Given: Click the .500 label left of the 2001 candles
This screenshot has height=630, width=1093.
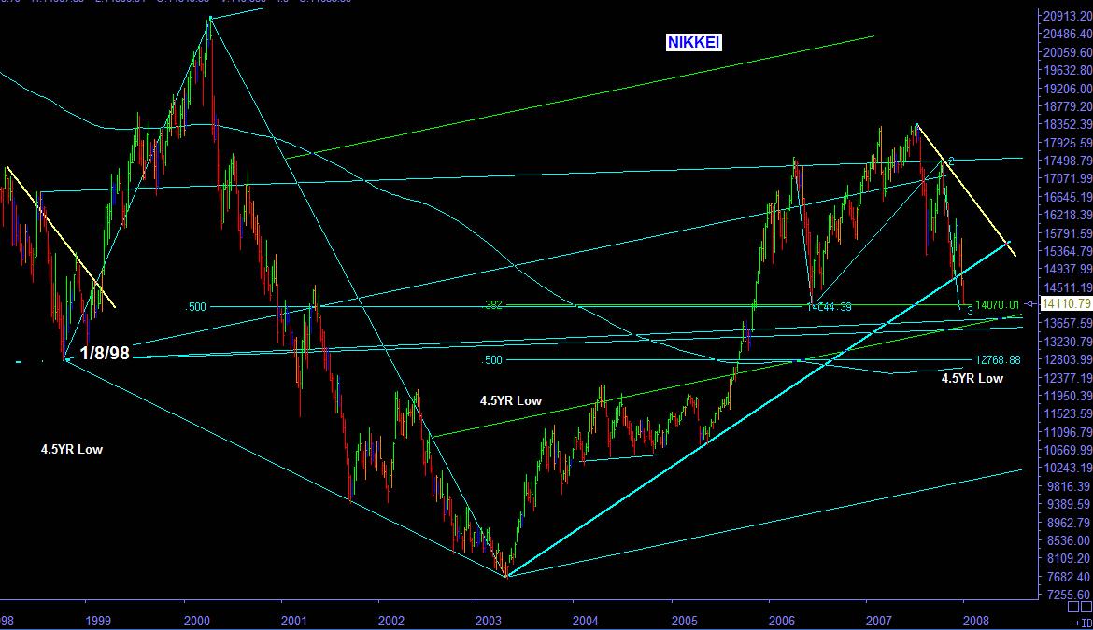Looking at the screenshot, I should click(x=196, y=307).
